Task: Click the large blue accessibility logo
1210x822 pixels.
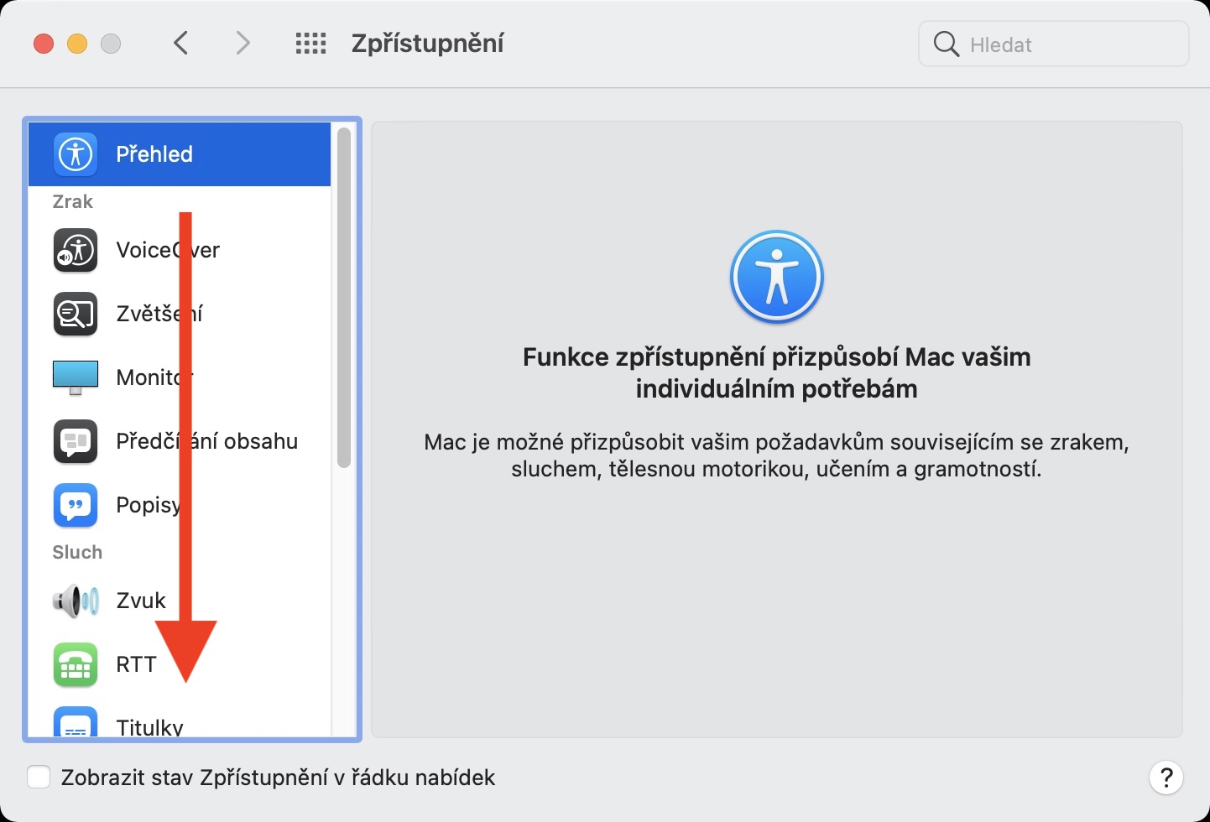Action: click(x=777, y=278)
